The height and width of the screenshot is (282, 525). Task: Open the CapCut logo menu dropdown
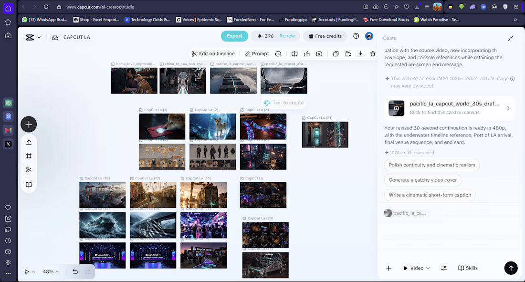pyautogui.click(x=33, y=37)
